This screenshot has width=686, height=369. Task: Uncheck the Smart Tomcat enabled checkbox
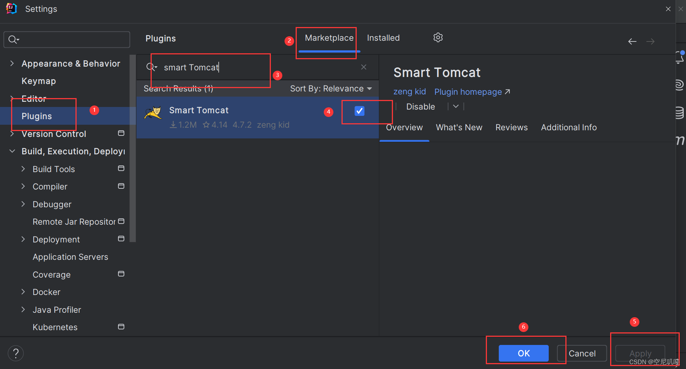click(x=359, y=110)
